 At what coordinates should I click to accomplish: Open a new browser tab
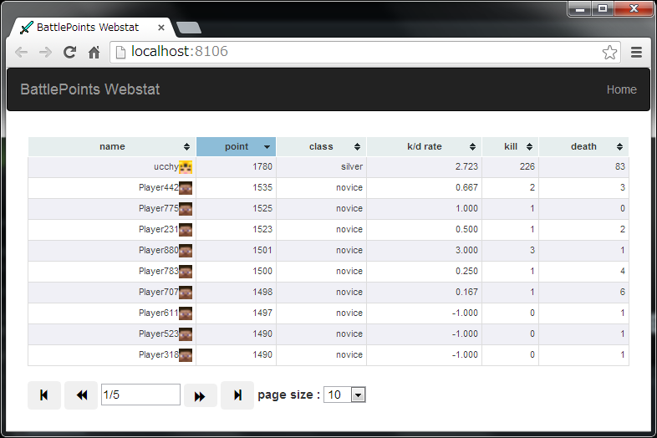coord(189,28)
